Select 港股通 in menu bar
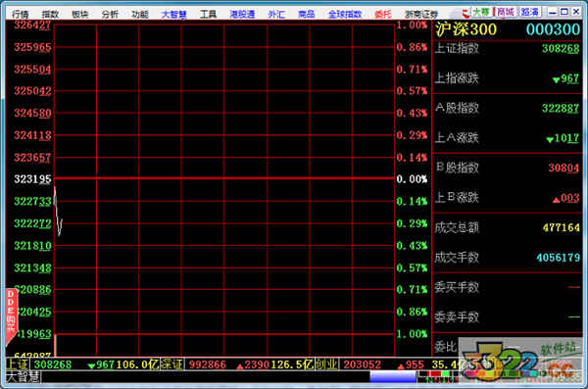The image size is (588, 389). point(242,15)
